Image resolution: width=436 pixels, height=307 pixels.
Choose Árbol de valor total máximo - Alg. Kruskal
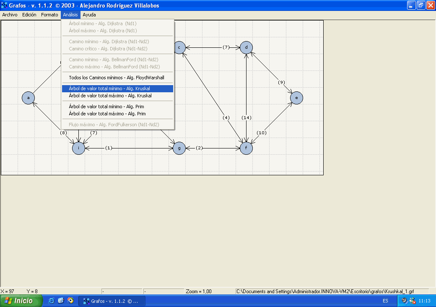pyautogui.click(x=110, y=96)
